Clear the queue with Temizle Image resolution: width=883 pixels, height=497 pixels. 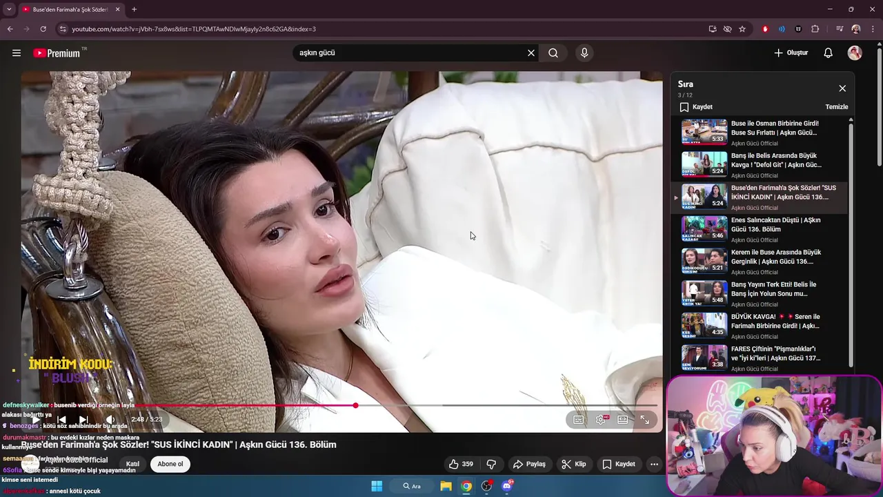click(x=836, y=107)
